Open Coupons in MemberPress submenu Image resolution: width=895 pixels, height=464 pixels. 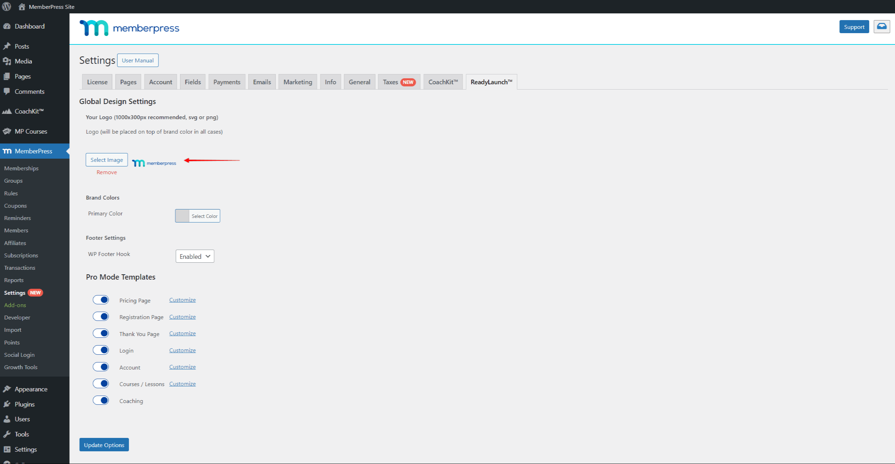(x=16, y=206)
